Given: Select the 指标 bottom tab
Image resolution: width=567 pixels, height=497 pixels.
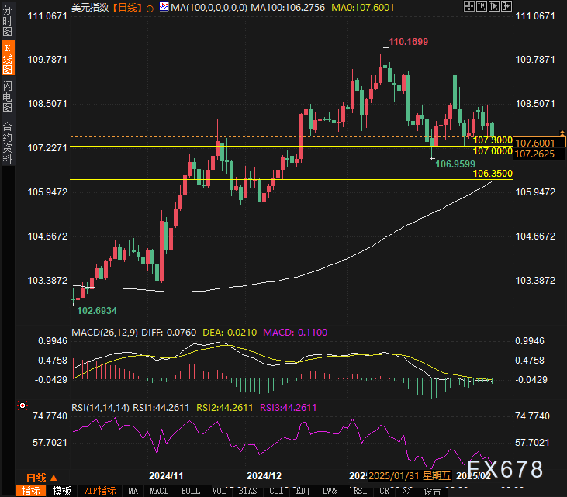Looking at the screenshot, I should click(x=31, y=491).
